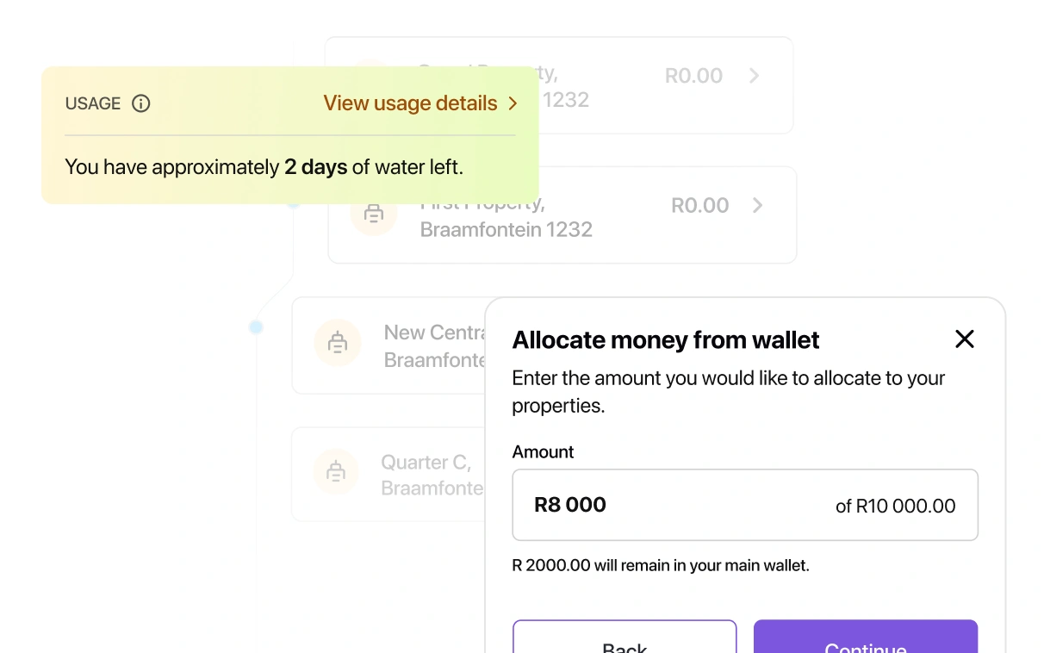Click the Quarter C property meter icon
1044x653 pixels.
336,472
